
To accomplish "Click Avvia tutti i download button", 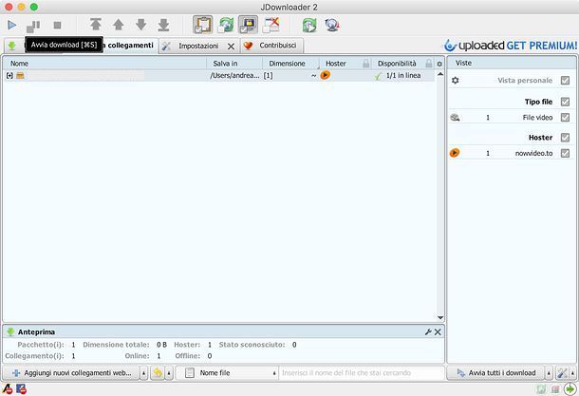I will click(495, 373).
